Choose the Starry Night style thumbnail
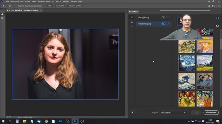222x124 pixels. (187, 63)
